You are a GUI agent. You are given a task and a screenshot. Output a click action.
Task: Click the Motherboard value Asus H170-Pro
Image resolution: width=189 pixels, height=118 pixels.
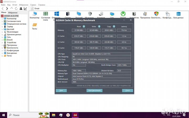click(101, 79)
